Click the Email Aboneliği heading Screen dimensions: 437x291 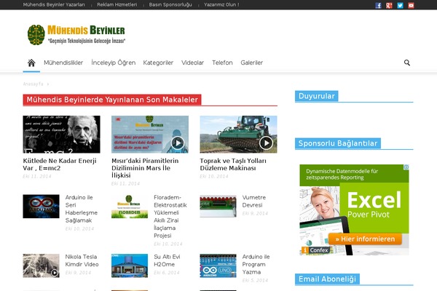click(x=327, y=279)
